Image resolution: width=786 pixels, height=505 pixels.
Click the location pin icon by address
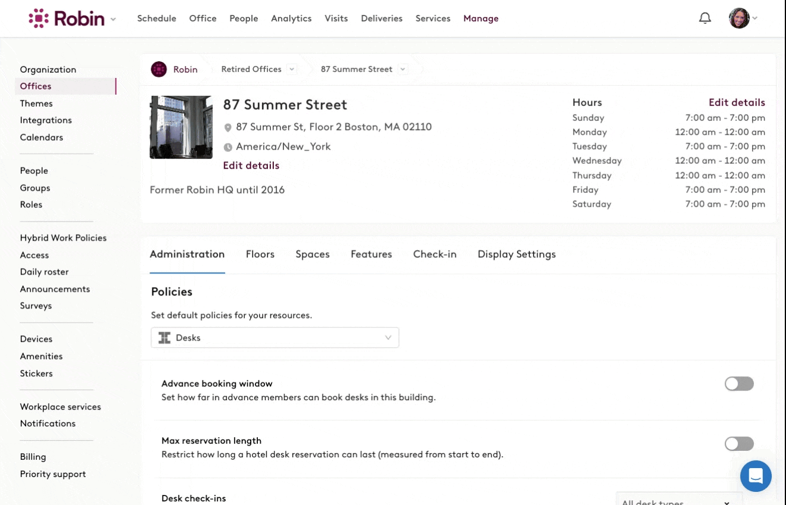(227, 127)
